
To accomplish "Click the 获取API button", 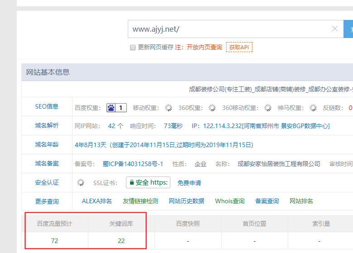I will click(x=239, y=47).
